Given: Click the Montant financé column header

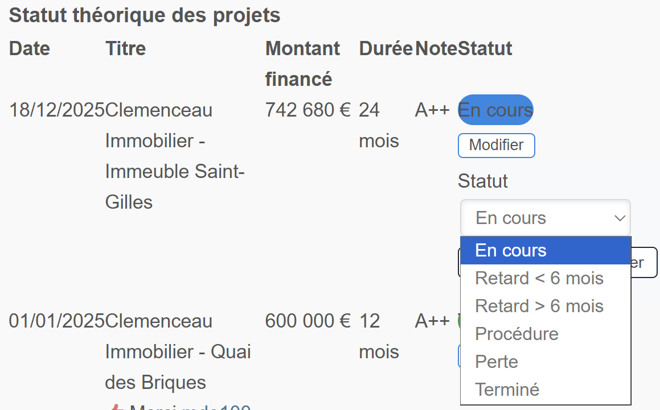Looking at the screenshot, I should (x=302, y=64).
